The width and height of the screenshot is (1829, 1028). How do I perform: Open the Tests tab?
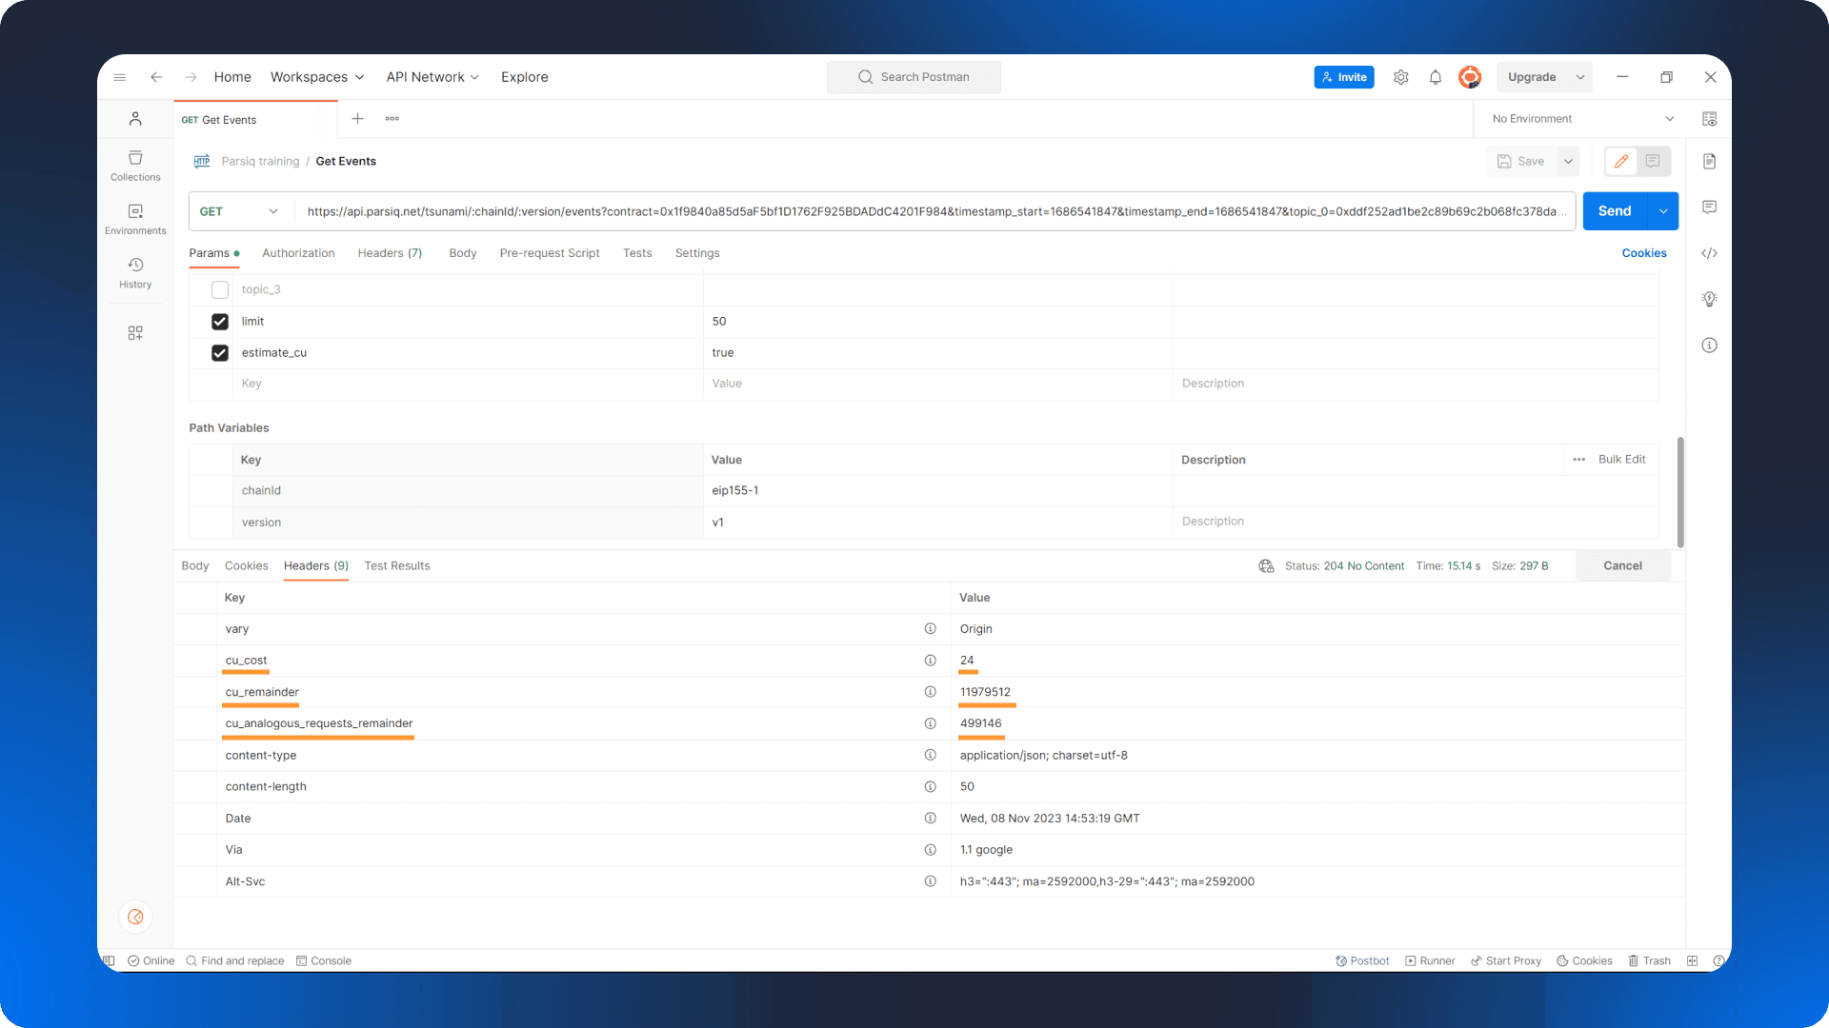637,253
